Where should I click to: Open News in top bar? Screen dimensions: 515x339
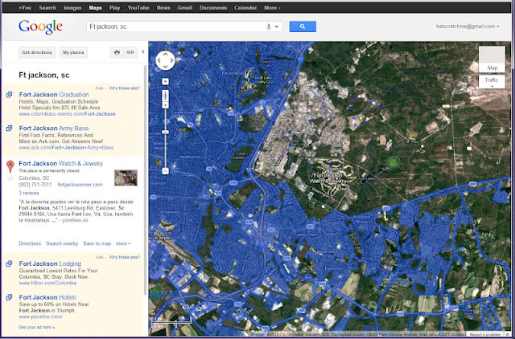pyautogui.click(x=163, y=7)
